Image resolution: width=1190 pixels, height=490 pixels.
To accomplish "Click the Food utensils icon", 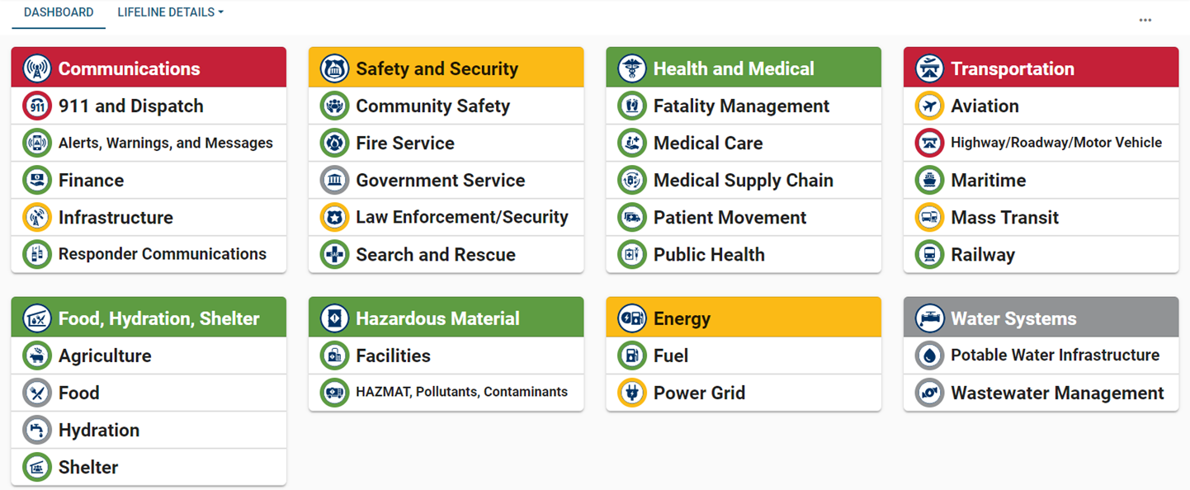I will point(37,393).
